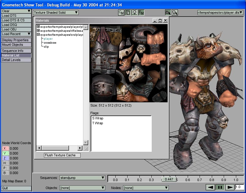Click the Load DTS & CS button
This screenshot has width=246, height=193.
pos(16,20)
